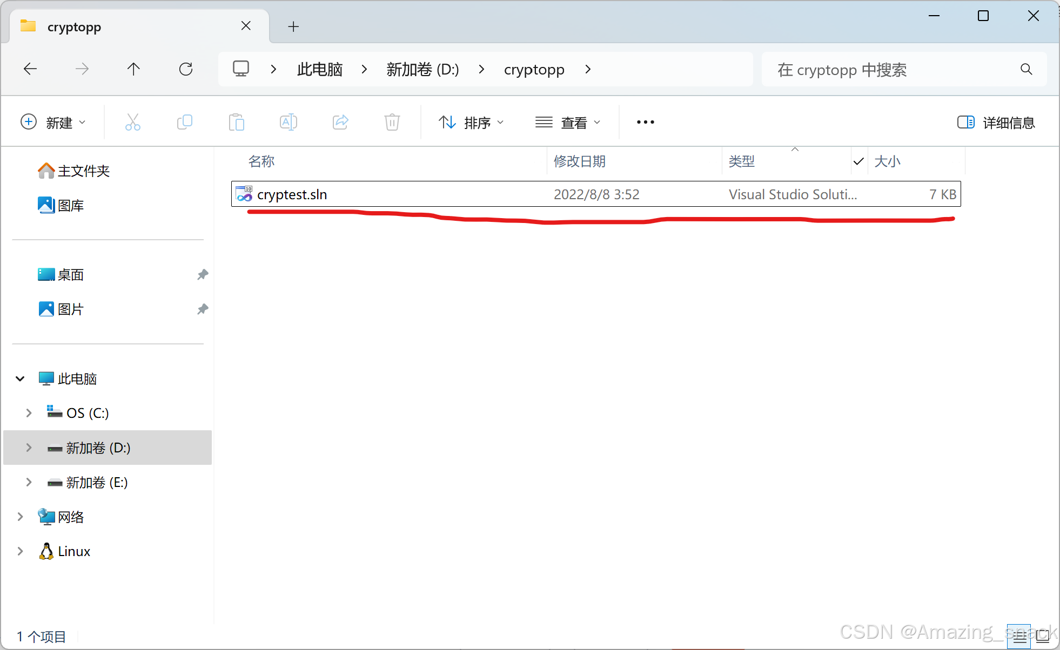The height and width of the screenshot is (650, 1060).
Task: Click 新加卷 (D:) in the breadcrumb path
Action: (422, 69)
